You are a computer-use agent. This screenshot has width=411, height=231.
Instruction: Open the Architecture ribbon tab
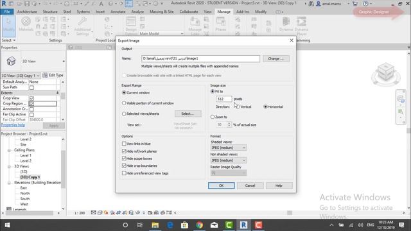[27, 12]
